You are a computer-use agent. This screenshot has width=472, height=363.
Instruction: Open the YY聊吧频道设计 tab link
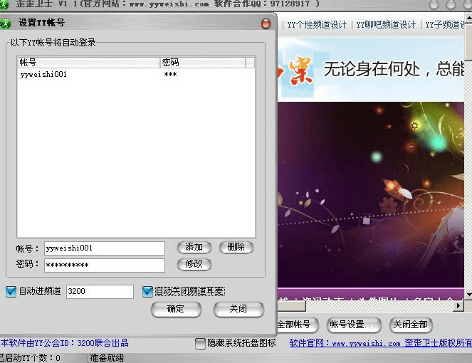(385, 25)
